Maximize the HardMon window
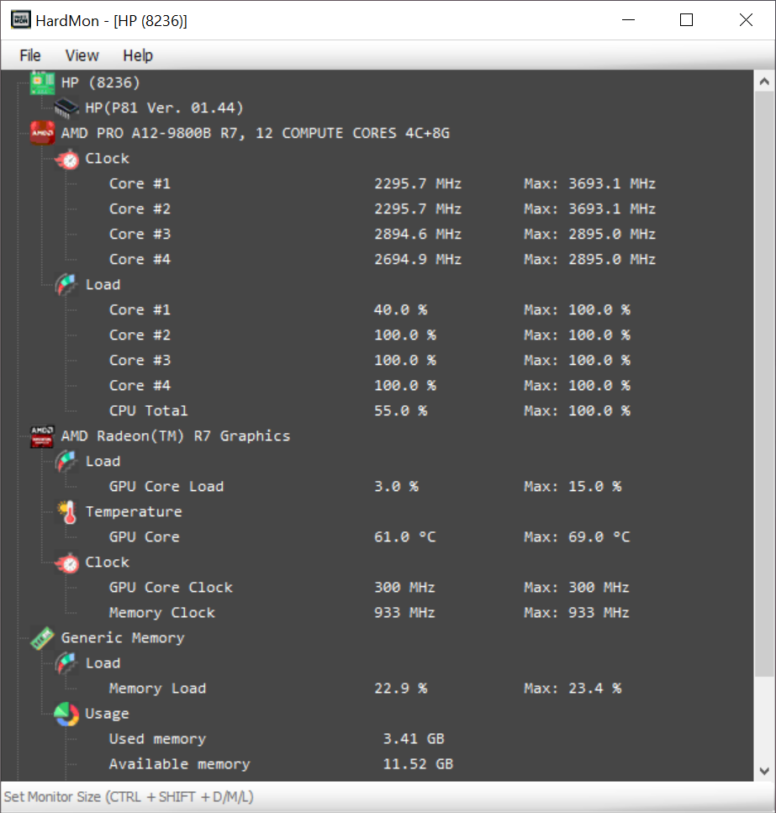 pos(686,20)
